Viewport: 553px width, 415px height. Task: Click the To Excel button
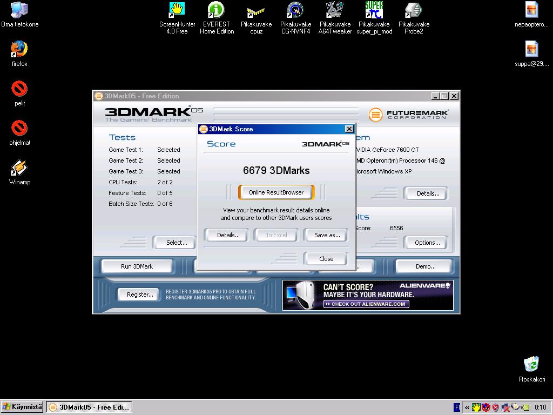(276, 235)
